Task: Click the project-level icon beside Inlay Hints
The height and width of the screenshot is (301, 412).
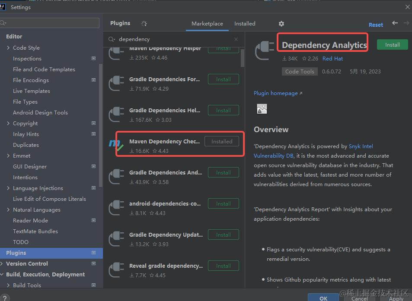Action: pos(93,134)
